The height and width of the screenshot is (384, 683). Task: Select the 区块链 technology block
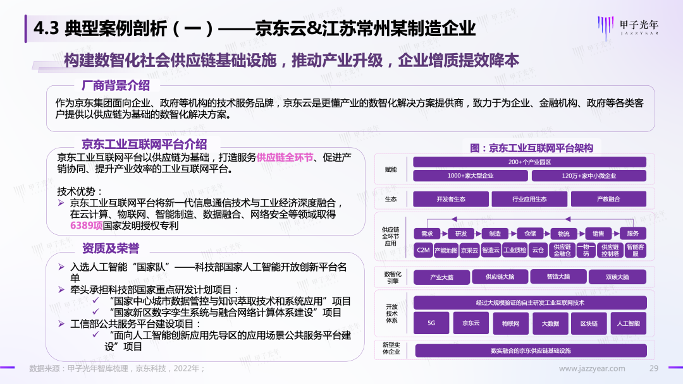coord(589,323)
